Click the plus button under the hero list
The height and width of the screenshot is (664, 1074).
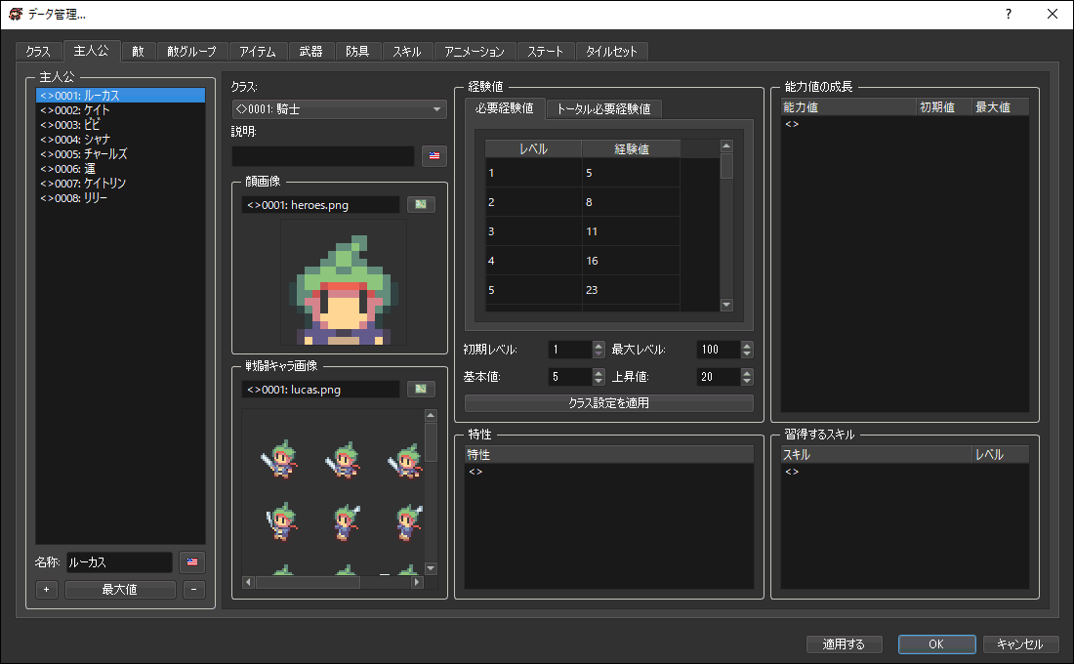46,590
